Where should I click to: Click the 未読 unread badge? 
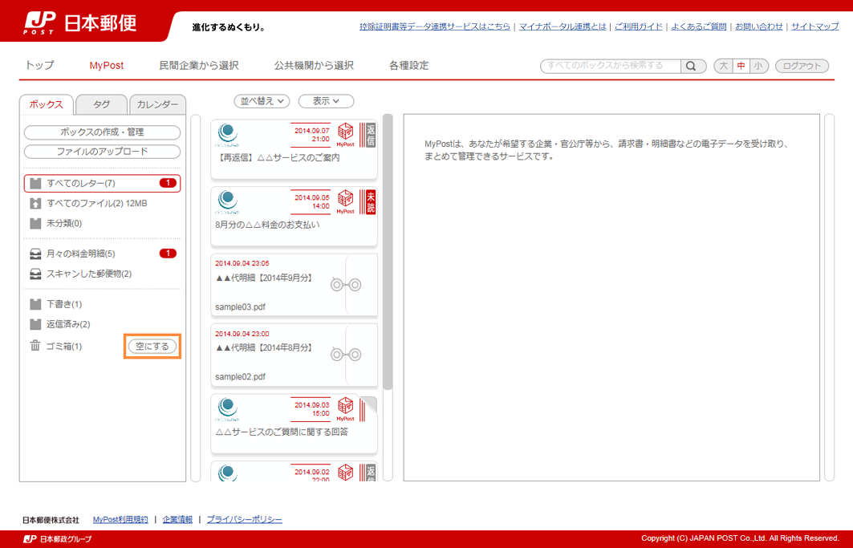tap(371, 202)
